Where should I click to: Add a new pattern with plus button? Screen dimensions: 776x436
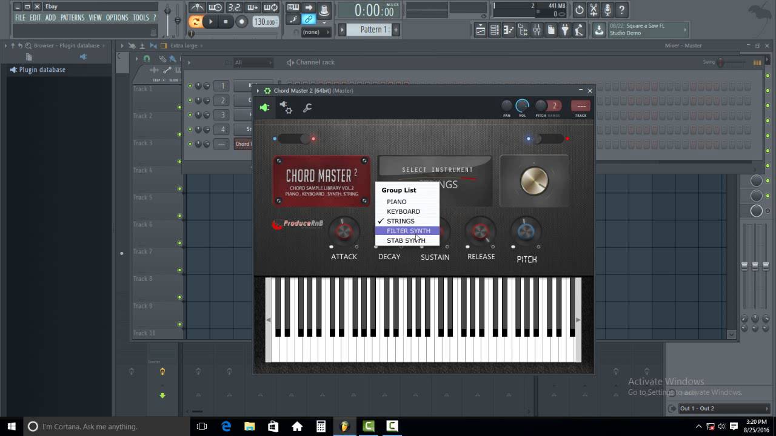tap(396, 29)
